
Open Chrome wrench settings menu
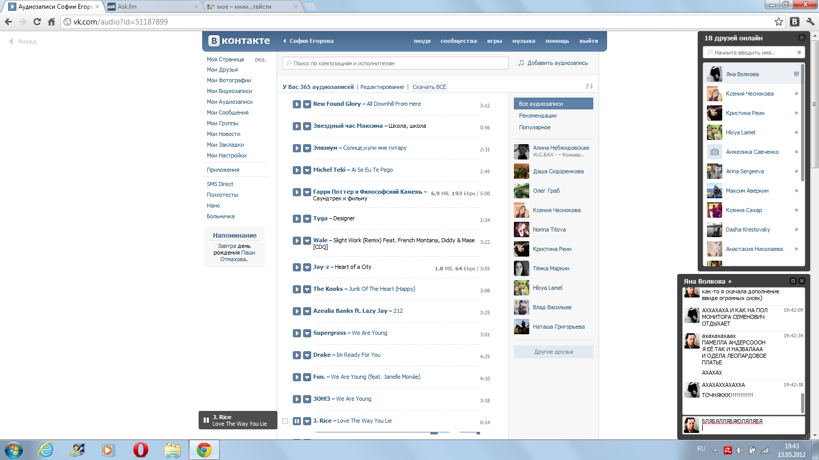[810, 21]
